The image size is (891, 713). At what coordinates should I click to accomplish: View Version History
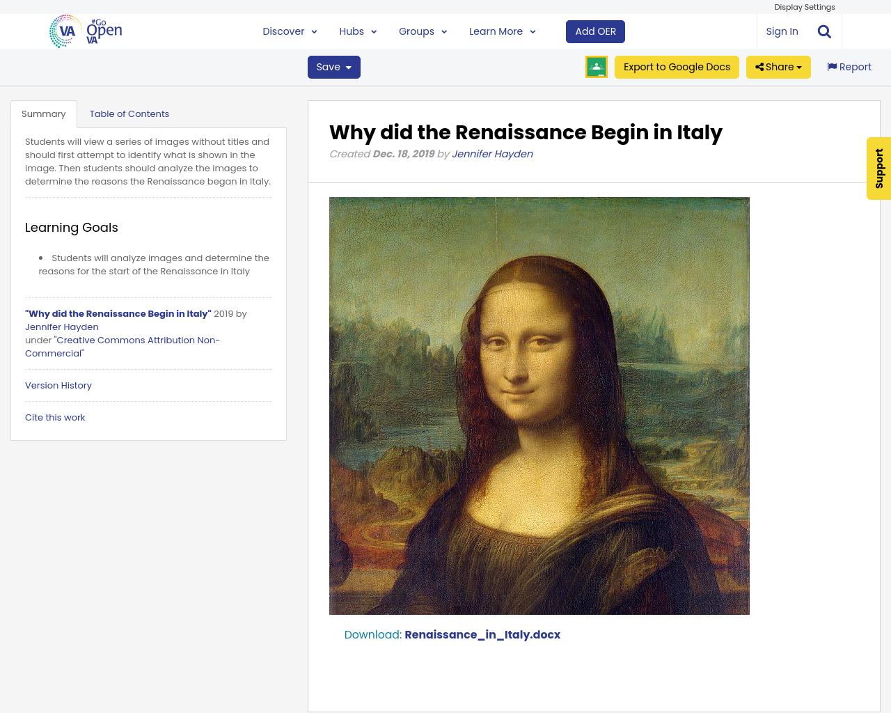point(58,386)
